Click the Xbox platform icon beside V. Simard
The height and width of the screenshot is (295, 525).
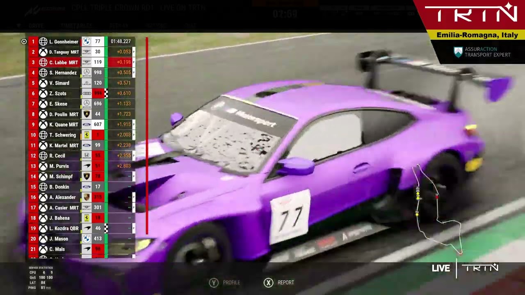(x=43, y=83)
